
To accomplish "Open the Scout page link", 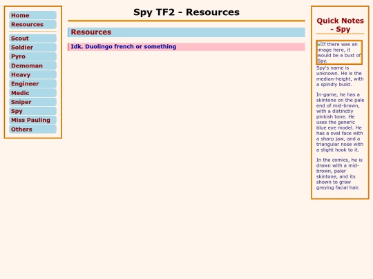I will click(x=32, y=38).
